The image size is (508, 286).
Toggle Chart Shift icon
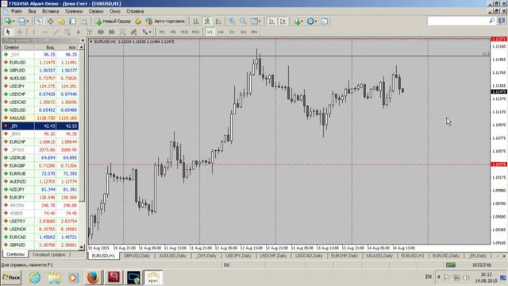[x=283, y=21]
